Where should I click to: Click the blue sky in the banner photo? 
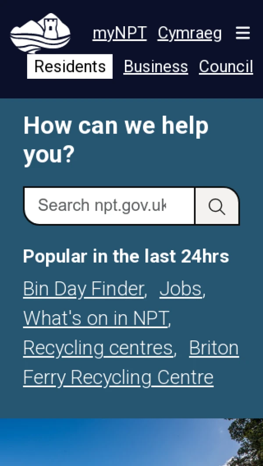click(x=113, y=443)
